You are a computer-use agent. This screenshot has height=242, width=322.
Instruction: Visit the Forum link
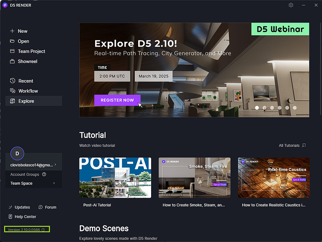pyautogui.click(x=50, y=207)
